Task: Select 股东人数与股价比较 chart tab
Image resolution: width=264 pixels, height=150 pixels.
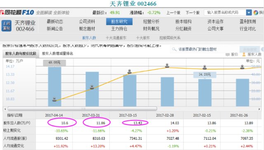Action: tap(21, 53)
